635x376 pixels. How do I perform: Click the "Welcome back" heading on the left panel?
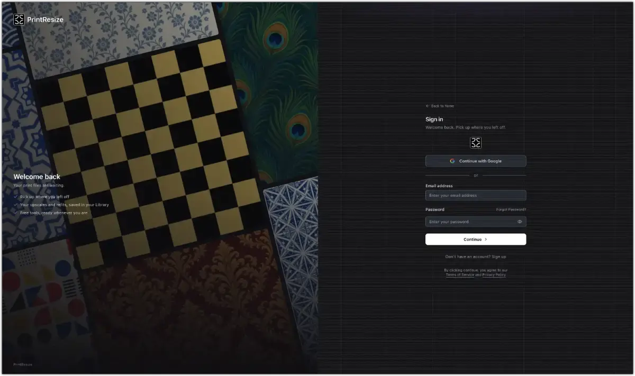(37, 177)
